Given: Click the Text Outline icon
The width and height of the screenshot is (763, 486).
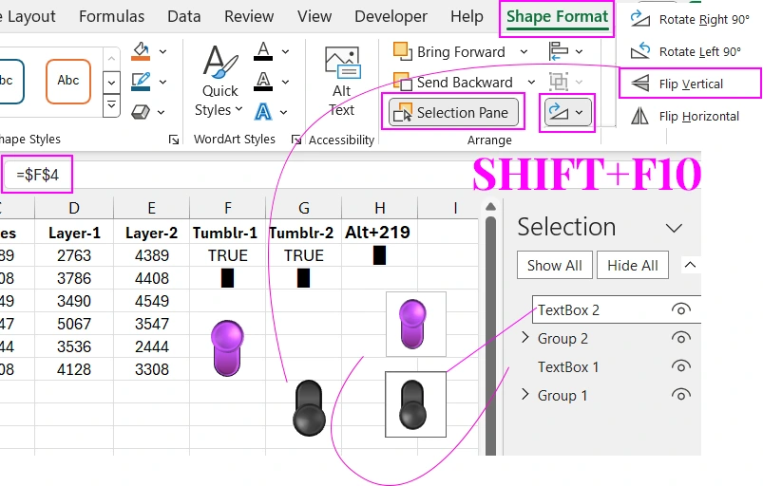Looking at the screenshot, I should pos(263,81).
